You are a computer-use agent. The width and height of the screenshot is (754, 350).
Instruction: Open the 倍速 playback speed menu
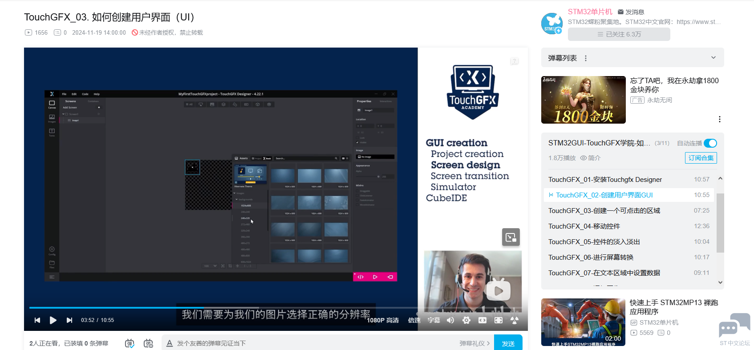click(x=414, y=320)
